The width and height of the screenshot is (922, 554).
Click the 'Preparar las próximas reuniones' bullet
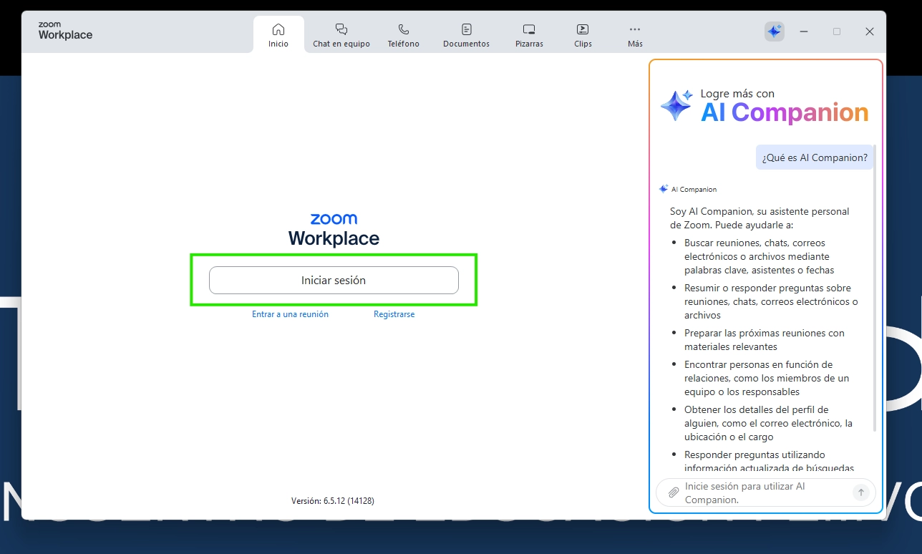coord(765,340)
